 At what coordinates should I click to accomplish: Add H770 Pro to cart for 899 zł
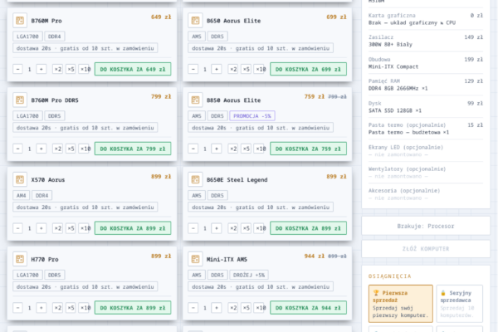click(133, 308)
